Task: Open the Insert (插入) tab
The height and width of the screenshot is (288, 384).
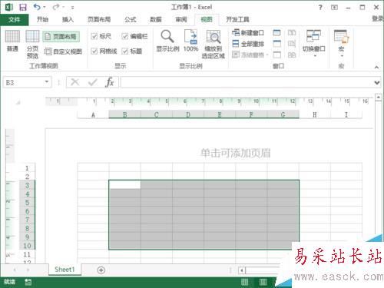Action: (68, 19)
